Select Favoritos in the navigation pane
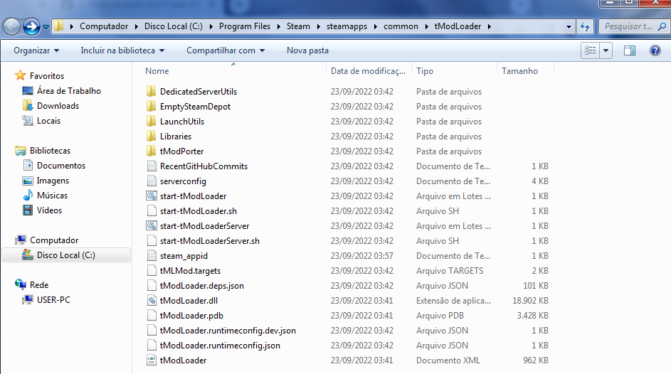The width and height of the screenshot is (671, 374). click(x=47, y=76)
